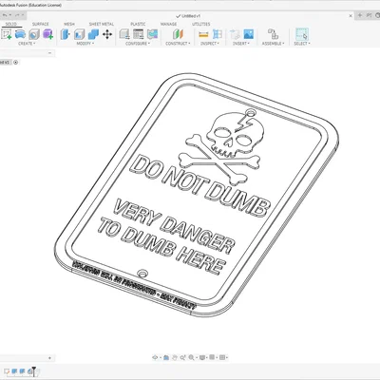Select the Zoom navigation tool
380x380 pixels.
click(182, 357)
